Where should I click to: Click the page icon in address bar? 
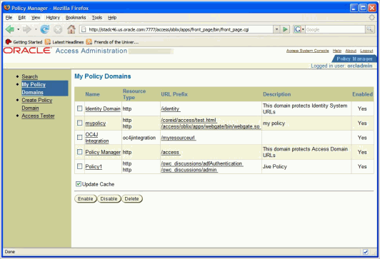[x=84, y=29]
